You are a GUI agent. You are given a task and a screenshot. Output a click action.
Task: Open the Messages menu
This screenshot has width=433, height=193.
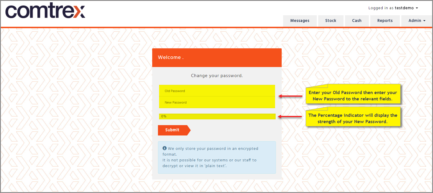[x=300, y=21]
